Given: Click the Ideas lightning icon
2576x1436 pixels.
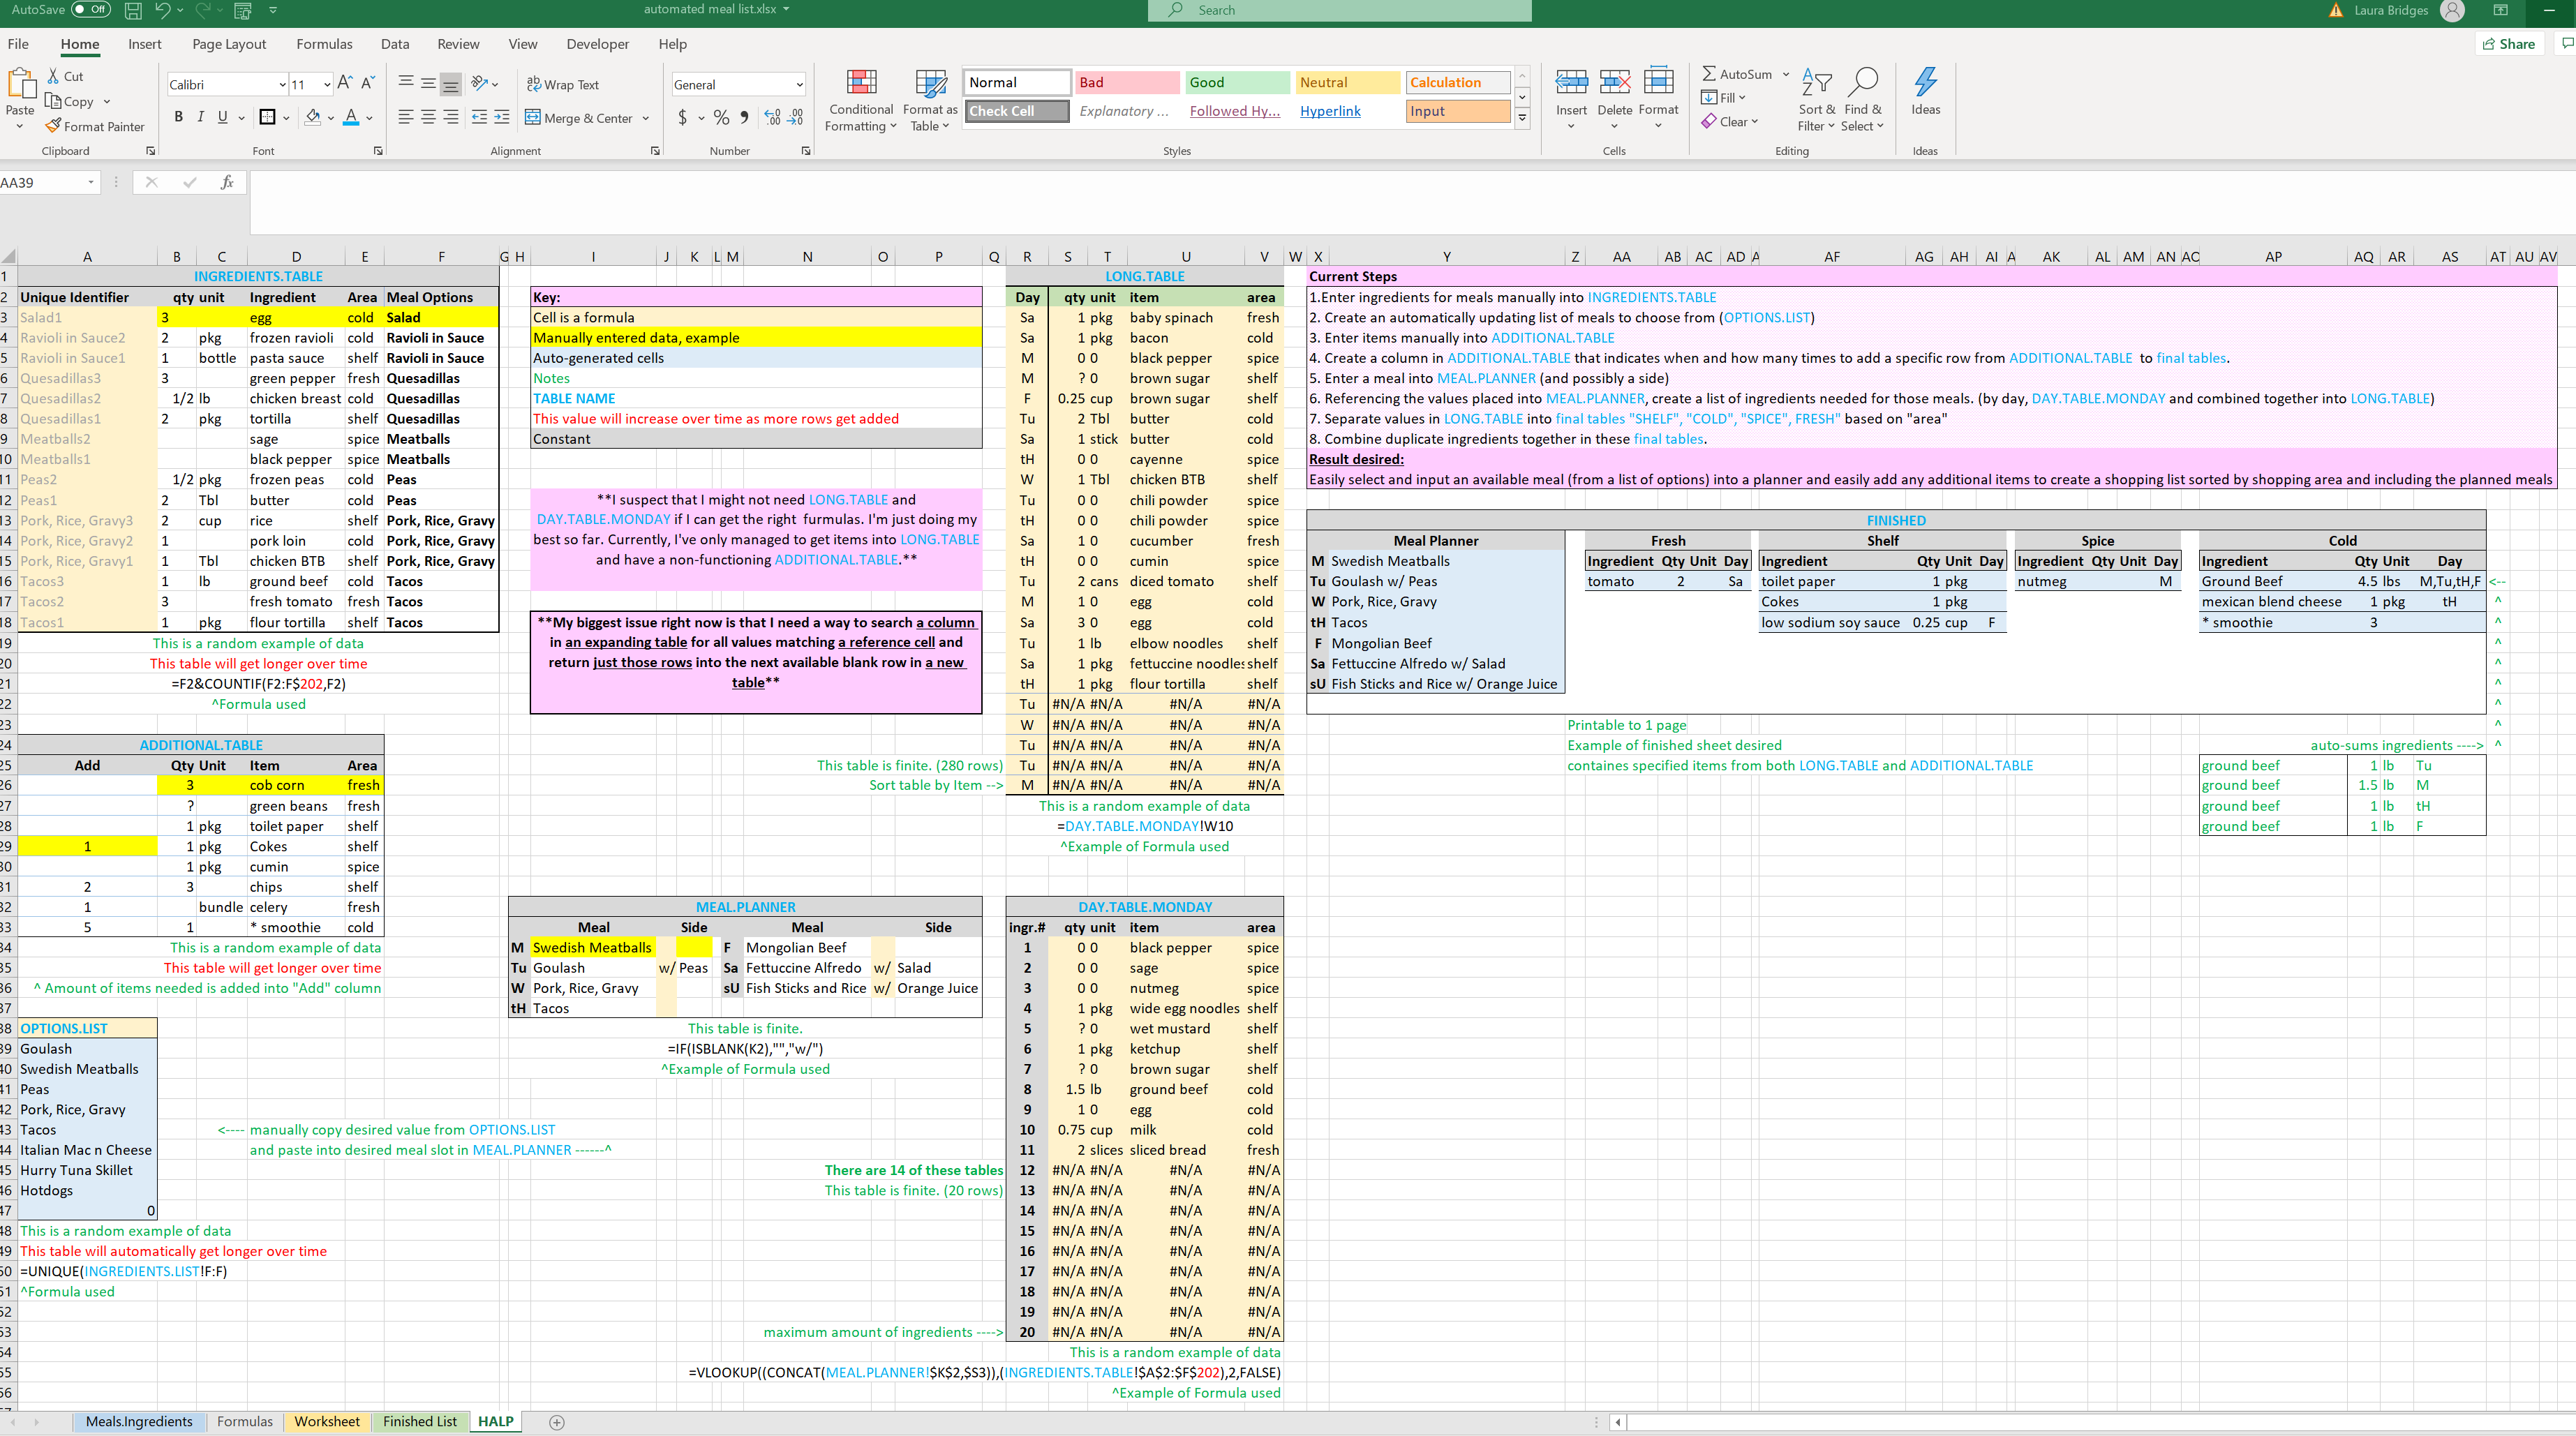Looking at the screenshot, I should pos(1925,84).
